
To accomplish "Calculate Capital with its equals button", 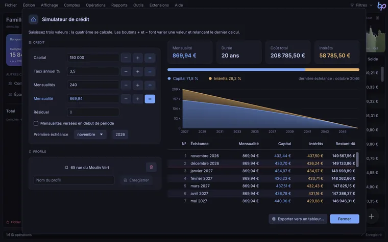I will coord(150,58).
